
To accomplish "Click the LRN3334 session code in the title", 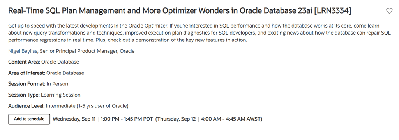I will [x=333, y=11].
